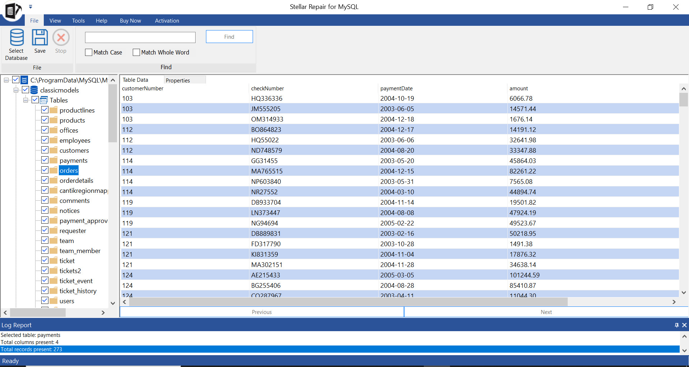Open the Buy Now menu

click(130, 20)
